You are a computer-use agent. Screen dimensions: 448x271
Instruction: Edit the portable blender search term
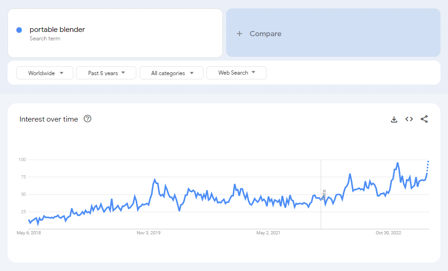pos(57,30)
